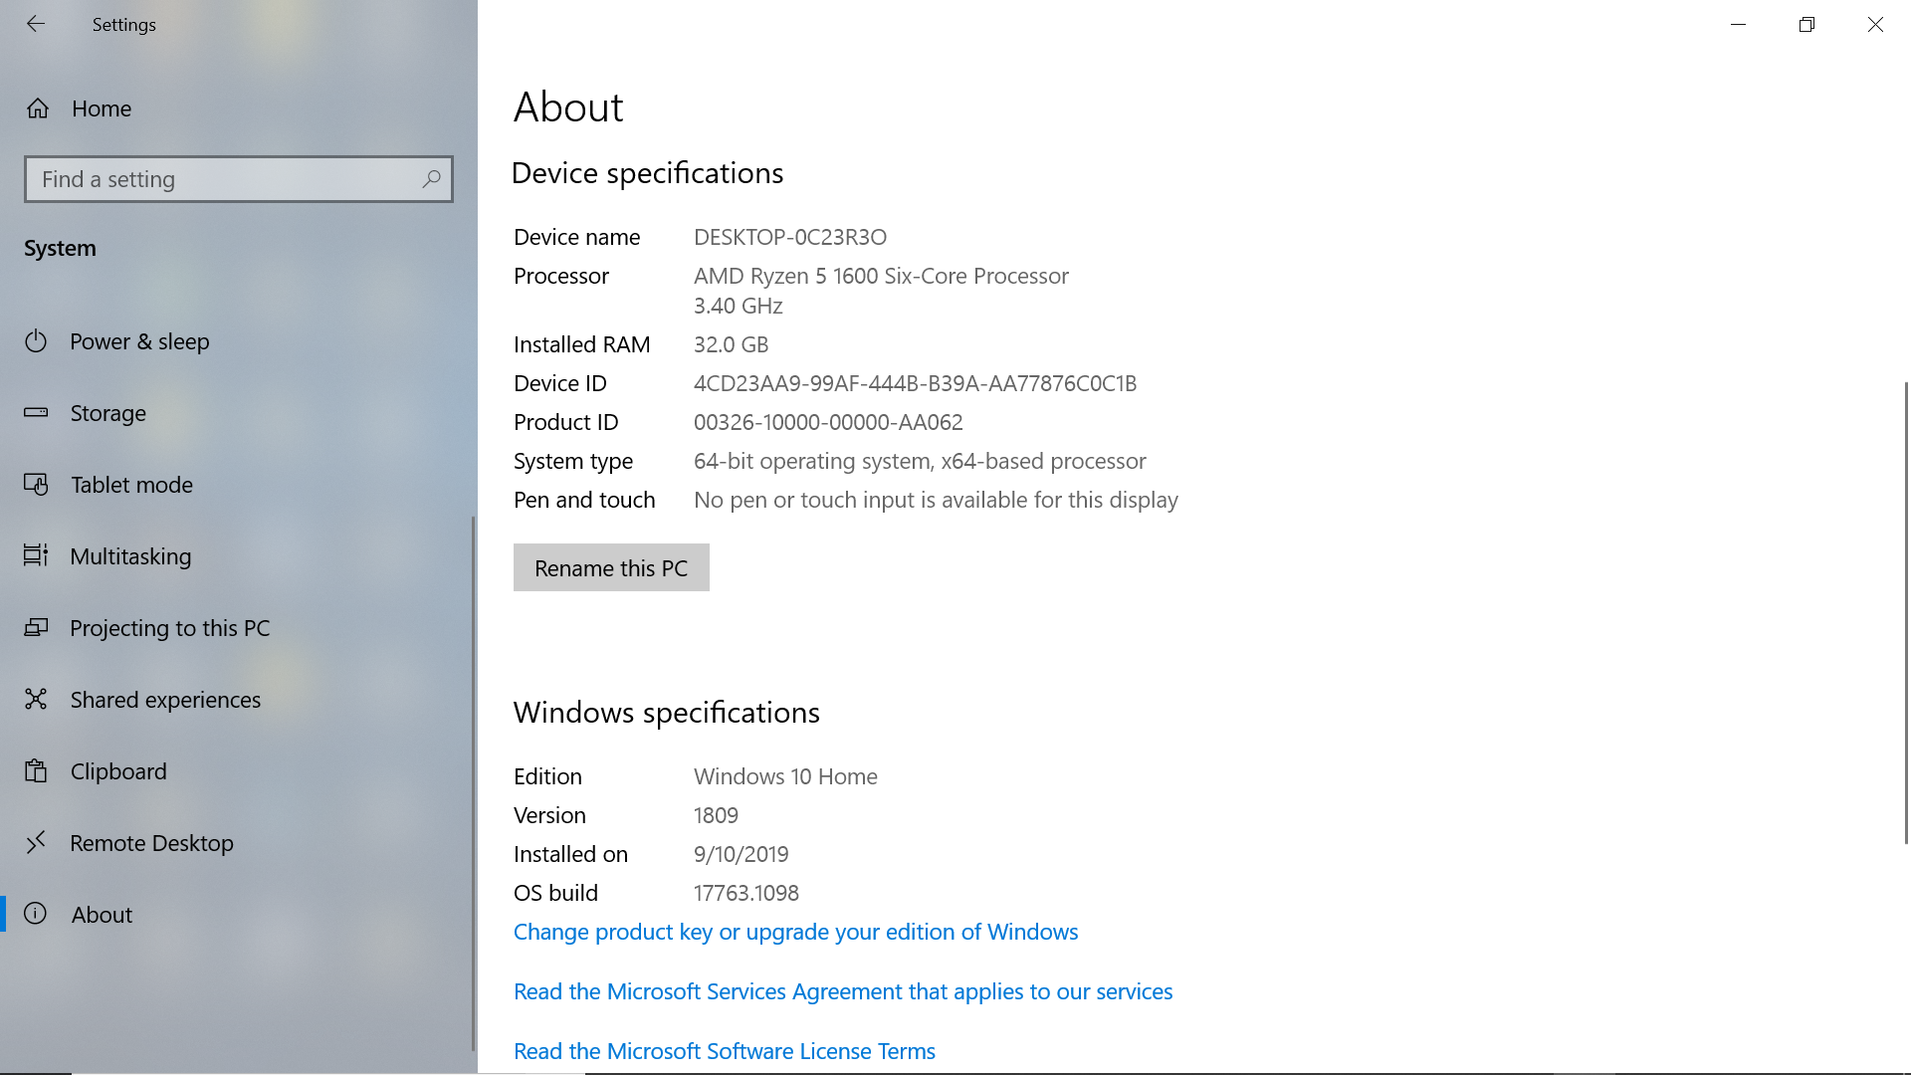Click device name DESKTOP-0C23R3O
Image resolution: width=1911 pixels, height=1075 pixels.
coord(790,237)
